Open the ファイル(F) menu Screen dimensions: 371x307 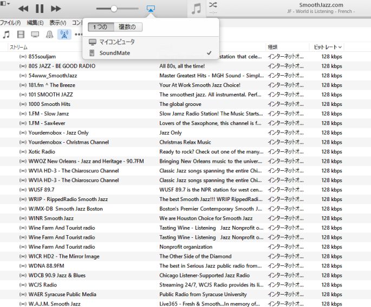tap(10, 23)
